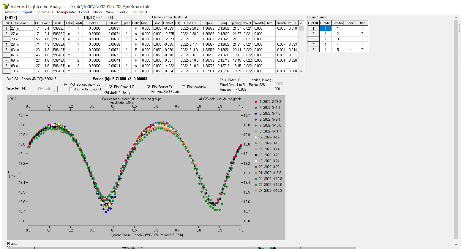Image resolution: width=461 pixels, height=249 pixels.
Task: Select row 4 filename 28r.lc
Action: pyautogui.click(x=22, y=44)
